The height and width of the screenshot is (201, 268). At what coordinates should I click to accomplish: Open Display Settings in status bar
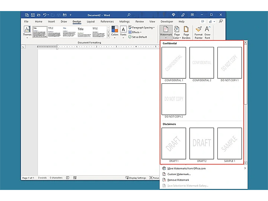(x=136, y=178)
